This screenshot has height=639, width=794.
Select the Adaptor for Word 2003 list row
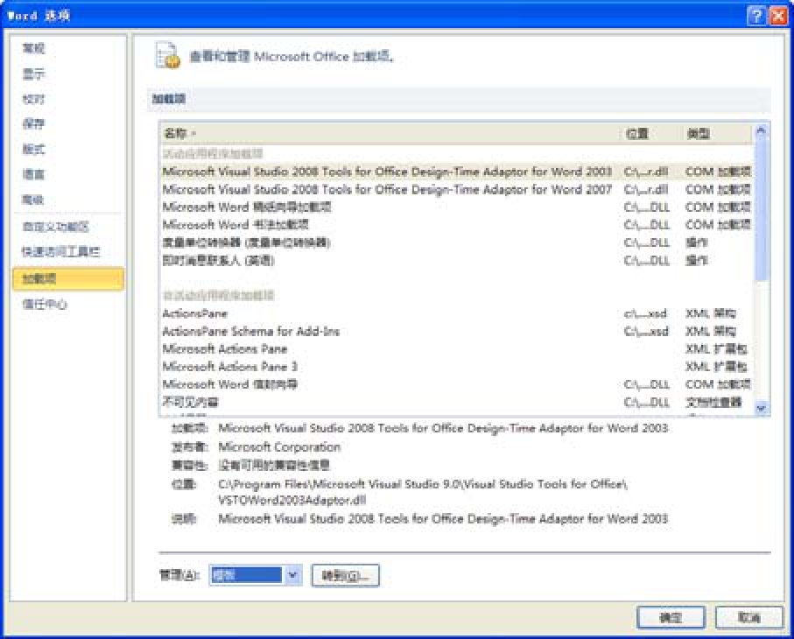(456, 172)
